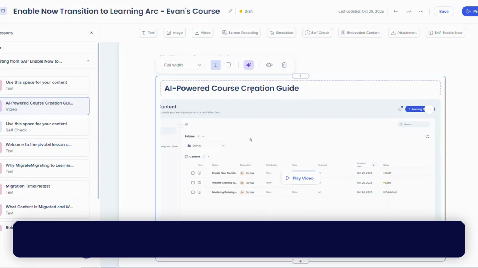Collapse the SAP Enable Now lesson section
This screenshot has width=478, height=268.
(88, 61)
